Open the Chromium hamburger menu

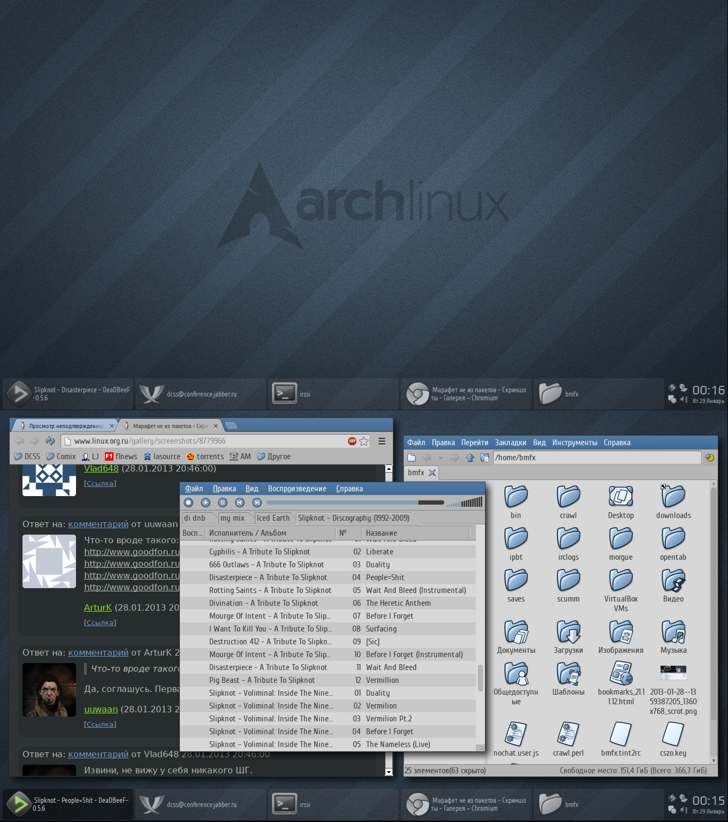click(x=382, y=441)
